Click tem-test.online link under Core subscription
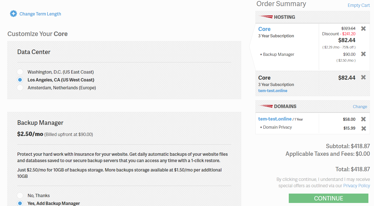The width and height of the screenshot is (374, 206). pos(273,91)
